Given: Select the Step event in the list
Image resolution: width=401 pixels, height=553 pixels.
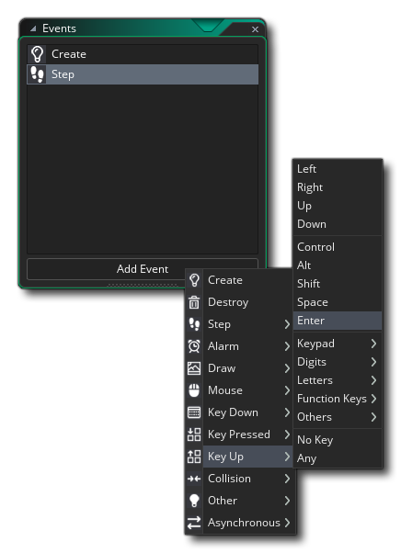Looking at the screenshot, I should coord(143,74).
